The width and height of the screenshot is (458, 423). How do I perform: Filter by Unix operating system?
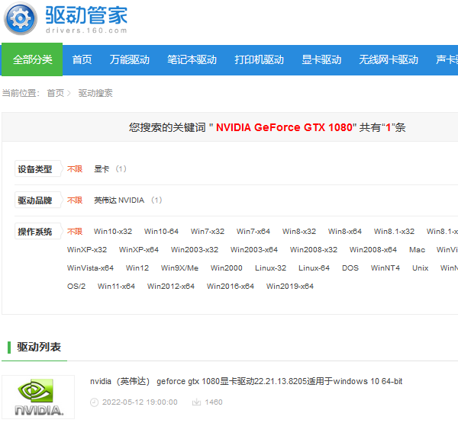pyautogui.click(x=421, y=268)
